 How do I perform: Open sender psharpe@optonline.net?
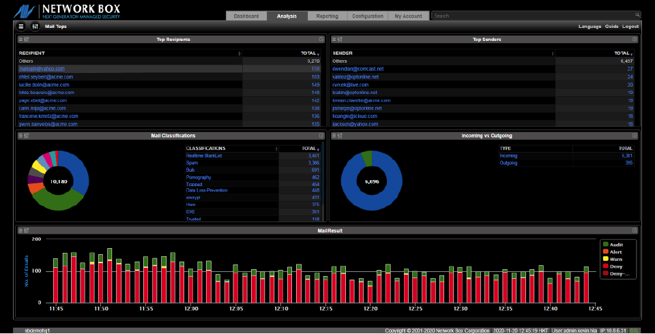click(357, 108)
